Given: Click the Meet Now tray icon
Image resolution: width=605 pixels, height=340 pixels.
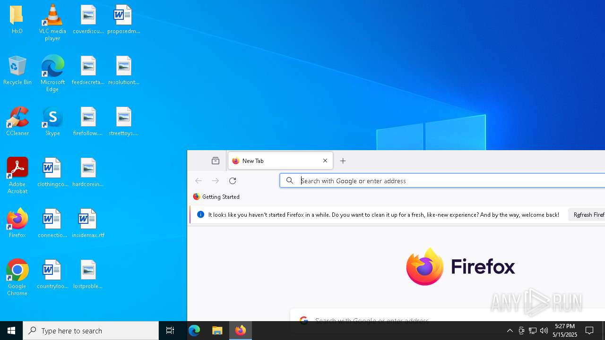Looking at the screenshot, I should (x=521, y=331).
